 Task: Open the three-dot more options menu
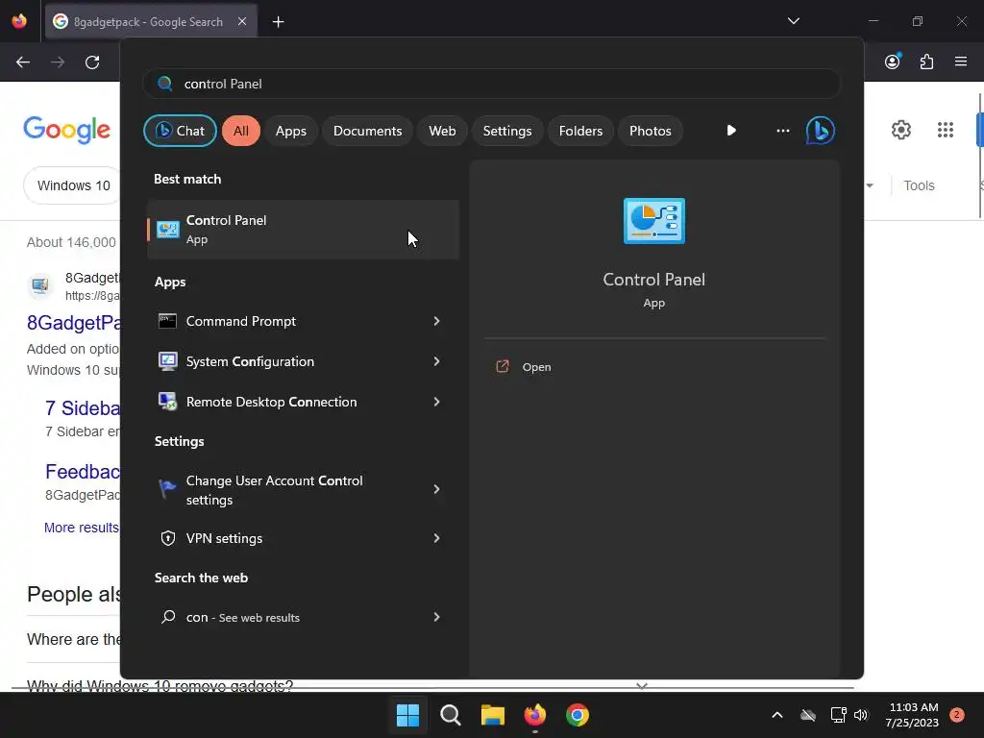[782, 131]
